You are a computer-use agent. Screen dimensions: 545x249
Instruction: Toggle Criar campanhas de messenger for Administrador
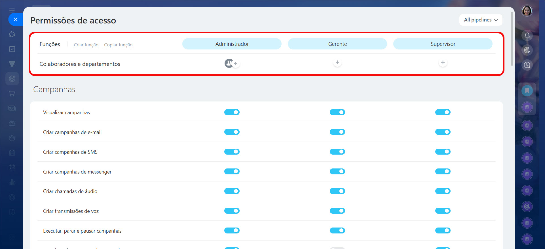pos(232,172)
